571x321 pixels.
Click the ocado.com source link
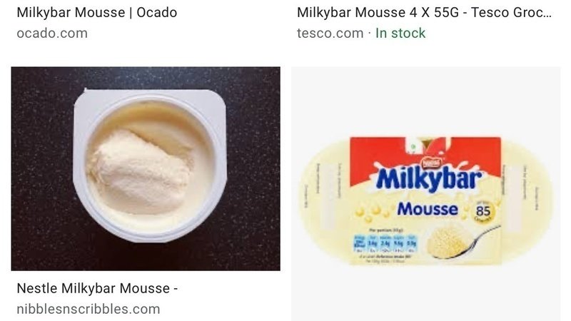point(52,33)
